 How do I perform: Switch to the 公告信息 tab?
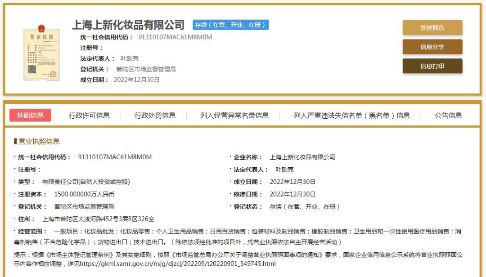448,115
